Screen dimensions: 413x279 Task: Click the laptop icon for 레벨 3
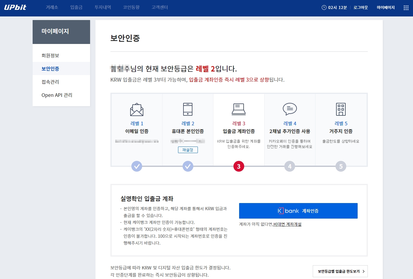pos(239,109)
